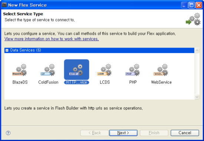Image resolution: width=204 pixels, height=141 pixels.
Task: Open the services information link
Action: point(52,39)
